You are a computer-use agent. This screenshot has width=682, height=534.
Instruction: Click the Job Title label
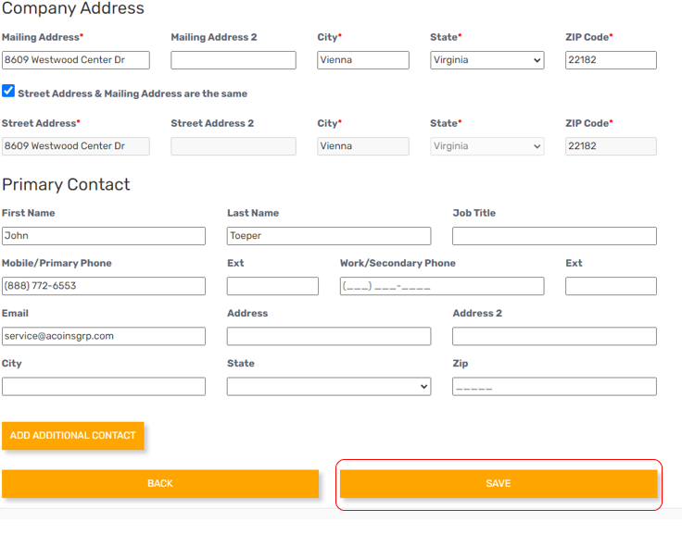click(x=474, y=213)
